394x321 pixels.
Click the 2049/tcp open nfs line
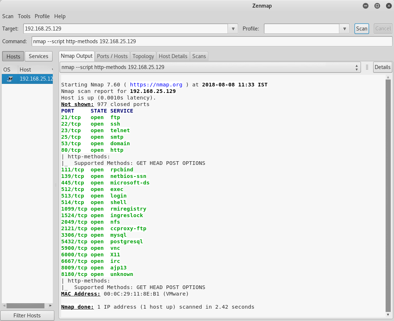coord(91,222)
